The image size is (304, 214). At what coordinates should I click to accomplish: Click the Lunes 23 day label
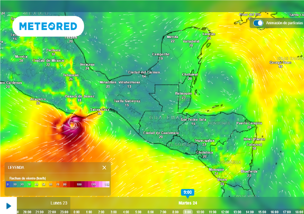click(59, 203)
